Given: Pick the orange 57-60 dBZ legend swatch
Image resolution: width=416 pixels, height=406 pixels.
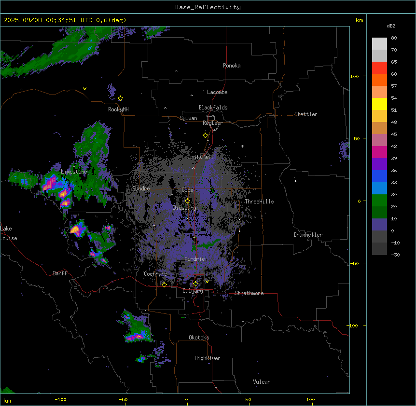Looking at the screenshot, I should pyautogui.click(x=379, y=80).
